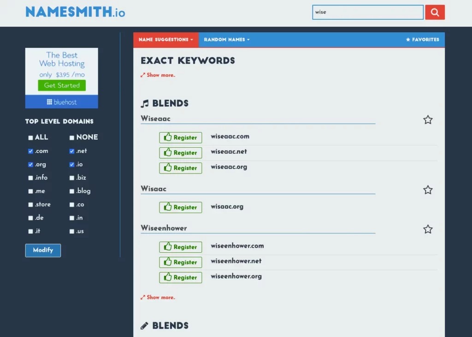Click the NAMESMITH.io logo
472x337 pixels.
(75, 12)
